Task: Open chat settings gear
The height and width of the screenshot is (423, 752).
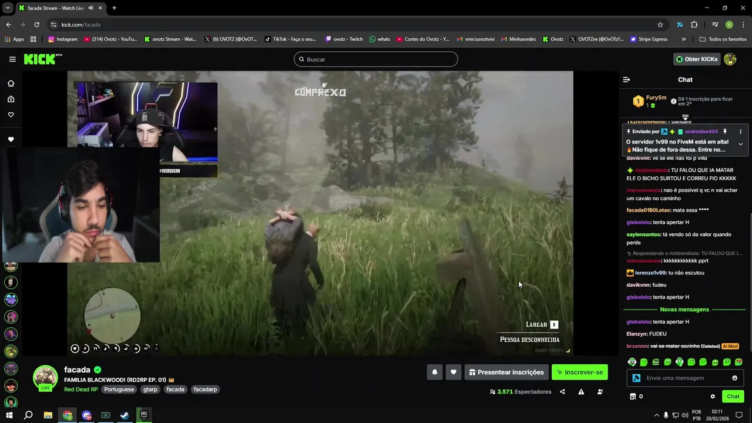Action: (713, 397)
